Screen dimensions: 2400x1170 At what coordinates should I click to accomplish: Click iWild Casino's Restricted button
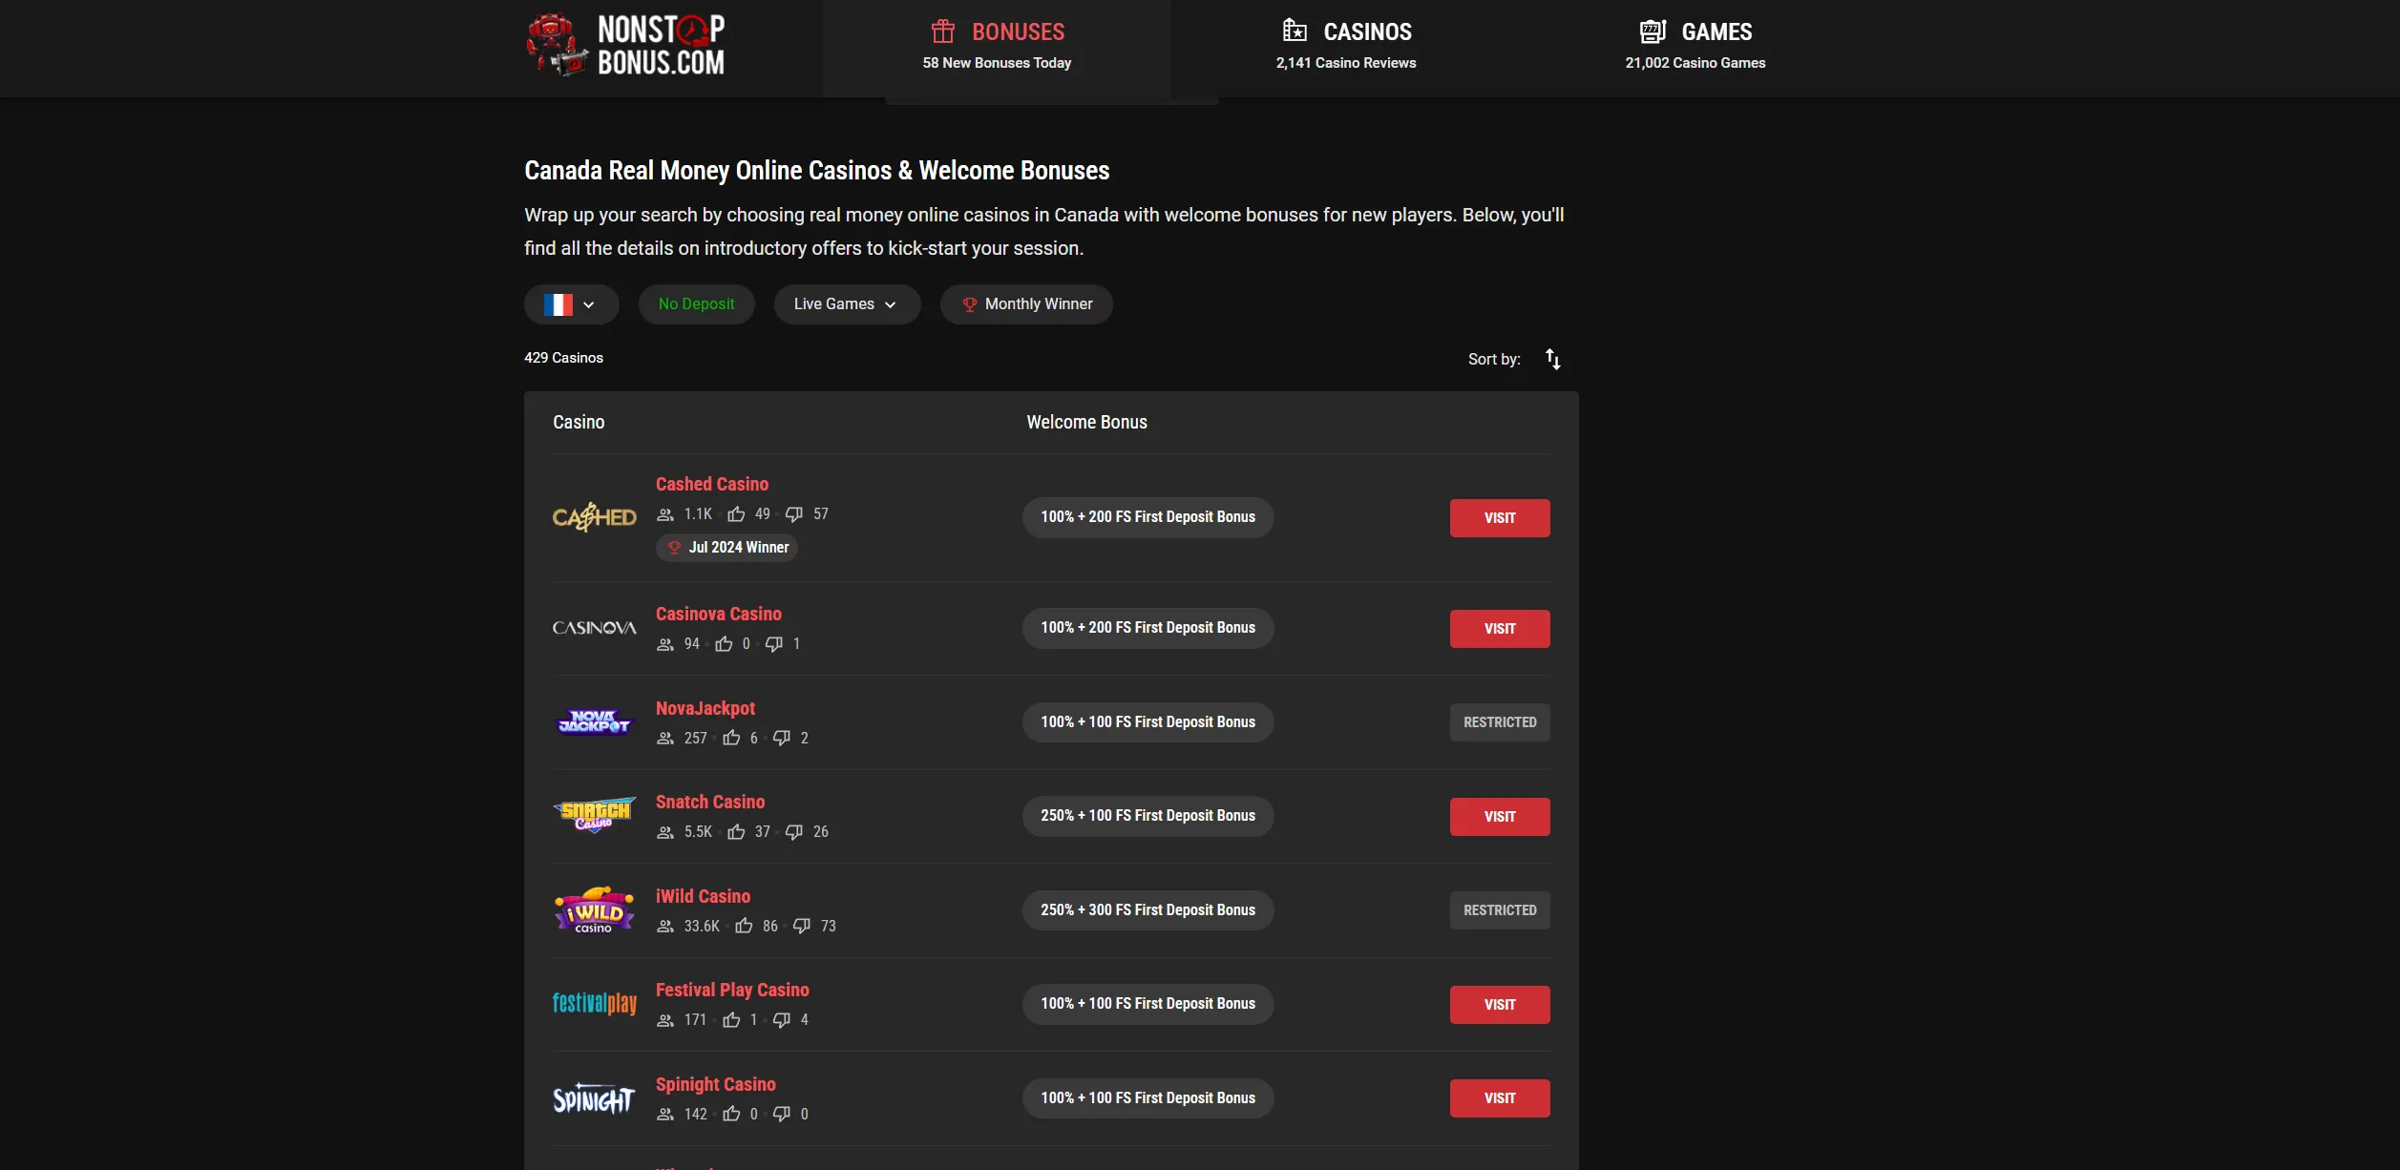pyautogui.click(x=1500, y=910)
